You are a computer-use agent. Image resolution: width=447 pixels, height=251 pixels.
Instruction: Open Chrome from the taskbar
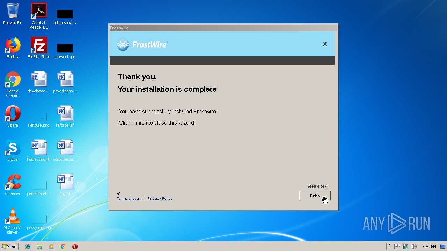63,246
